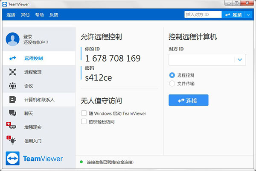256x171 pixels.
Task: Click the 插入对方 ID field in top bar
Action: click(203, 15)
